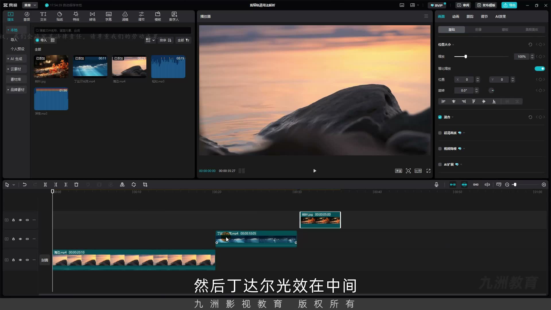Expand the 云素材 section

pos(16,69)
